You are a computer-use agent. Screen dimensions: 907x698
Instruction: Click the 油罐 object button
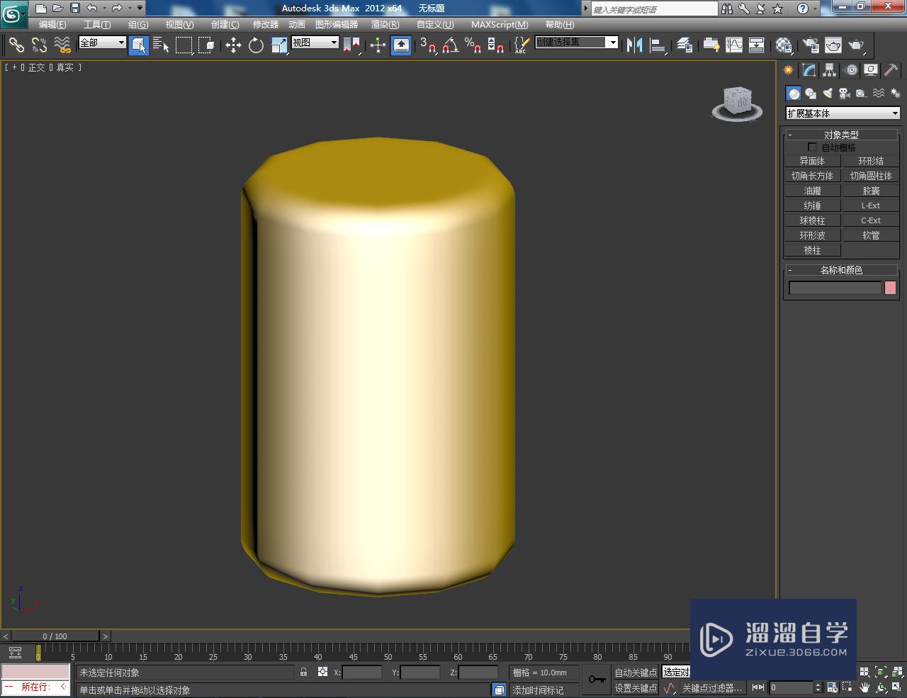coord(812,191)
